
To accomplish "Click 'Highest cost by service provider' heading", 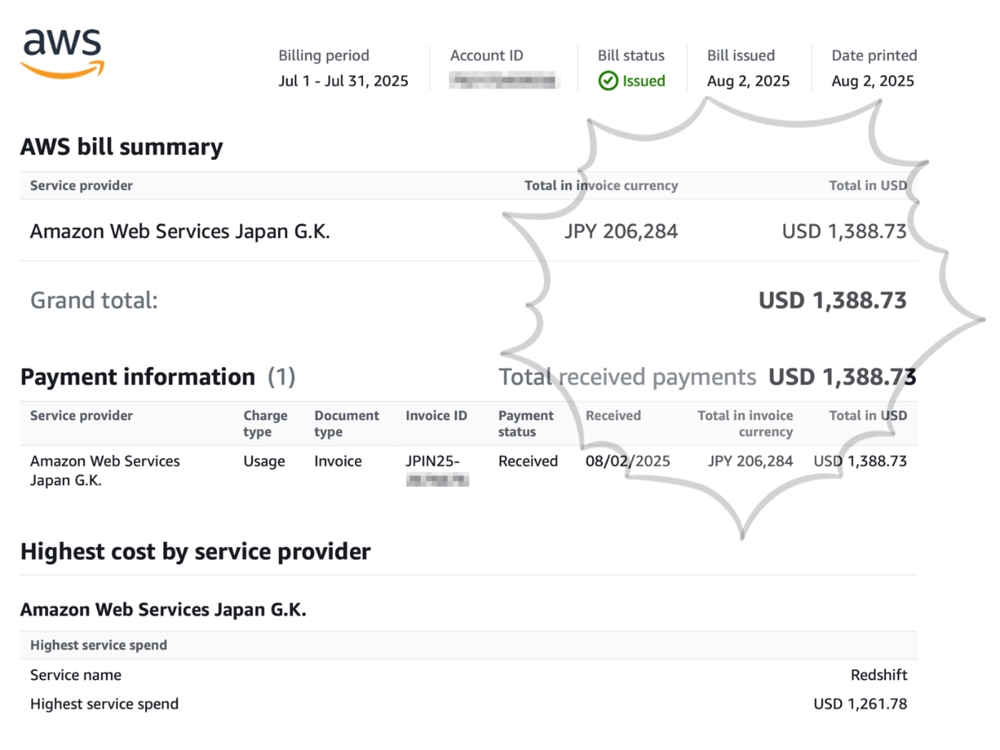I will pyautogui.click(x=195, y=551).
